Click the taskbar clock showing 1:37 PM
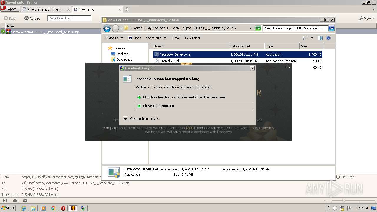Screen dimensions: 377x212 tap(362, 208)
